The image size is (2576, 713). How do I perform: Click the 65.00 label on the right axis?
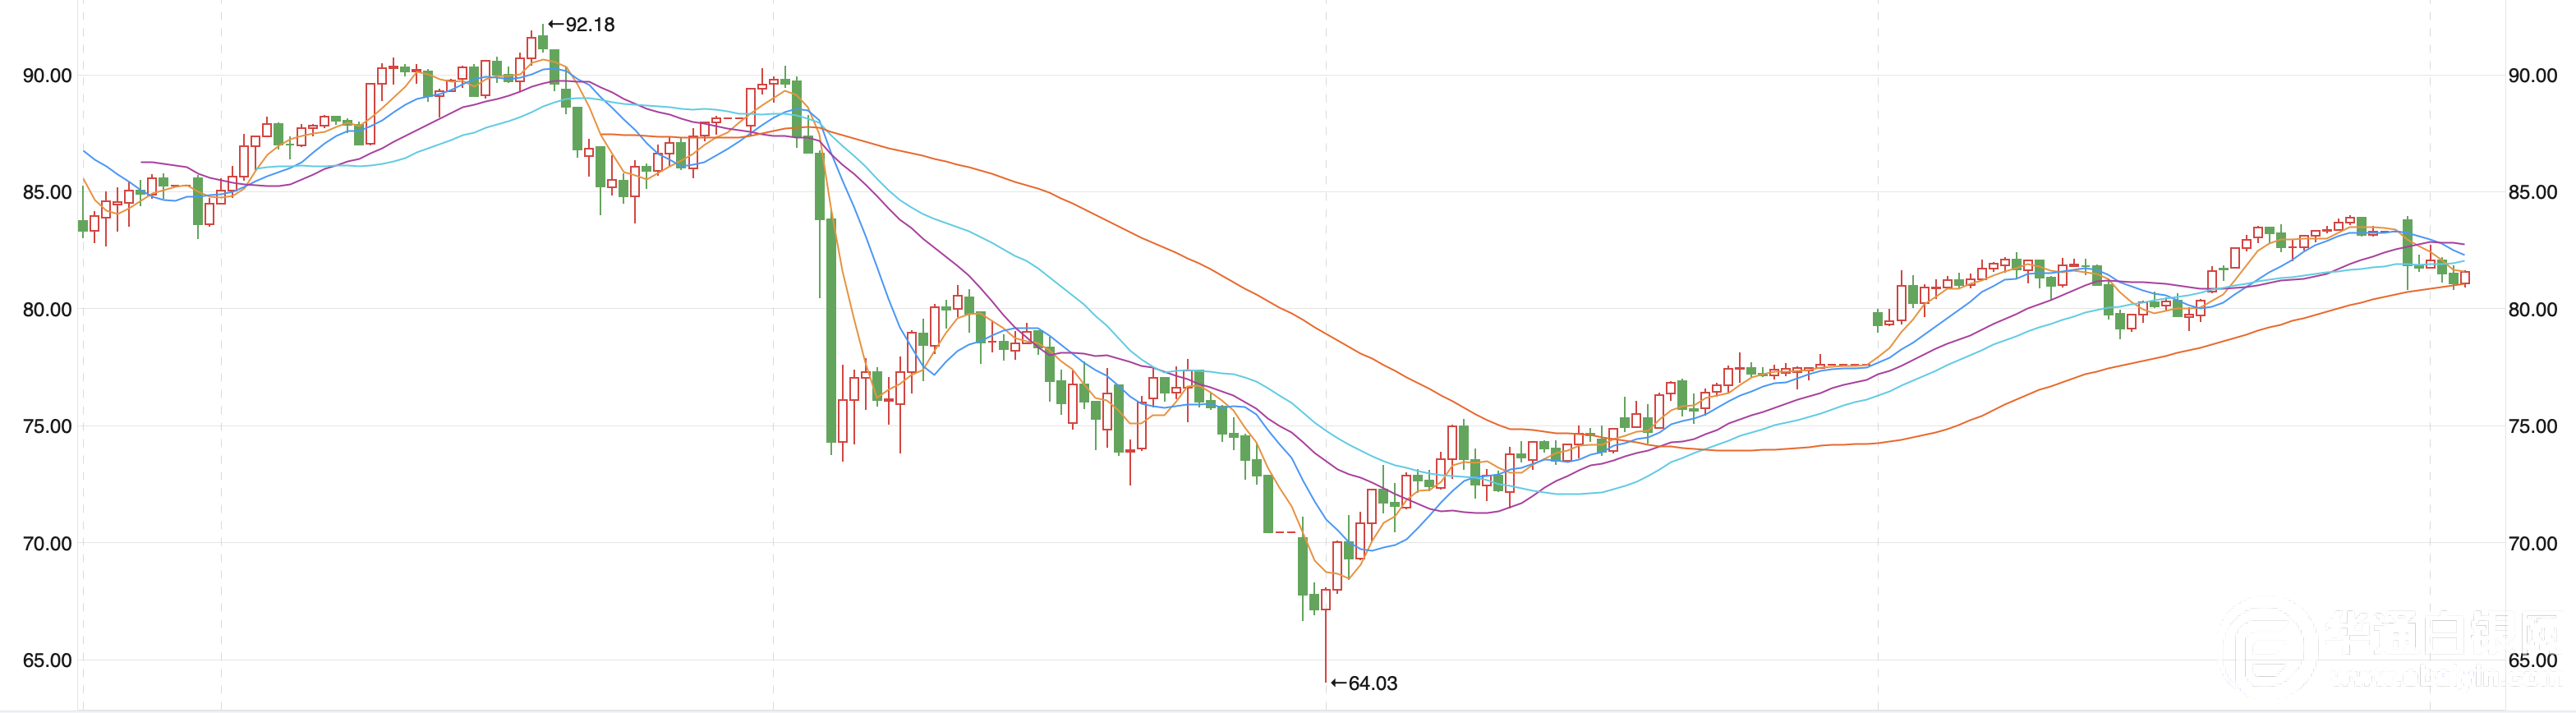pos(2532,661)
